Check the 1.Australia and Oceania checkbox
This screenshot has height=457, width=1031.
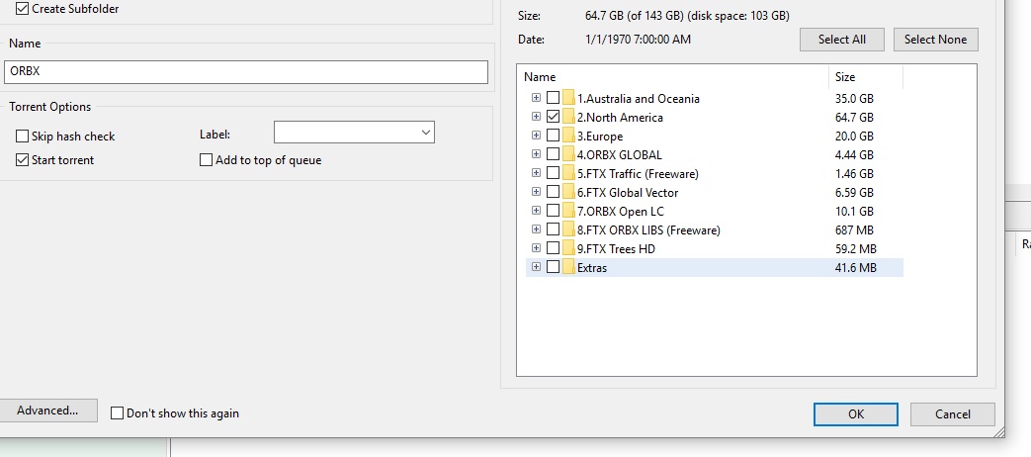click(553, 97)
